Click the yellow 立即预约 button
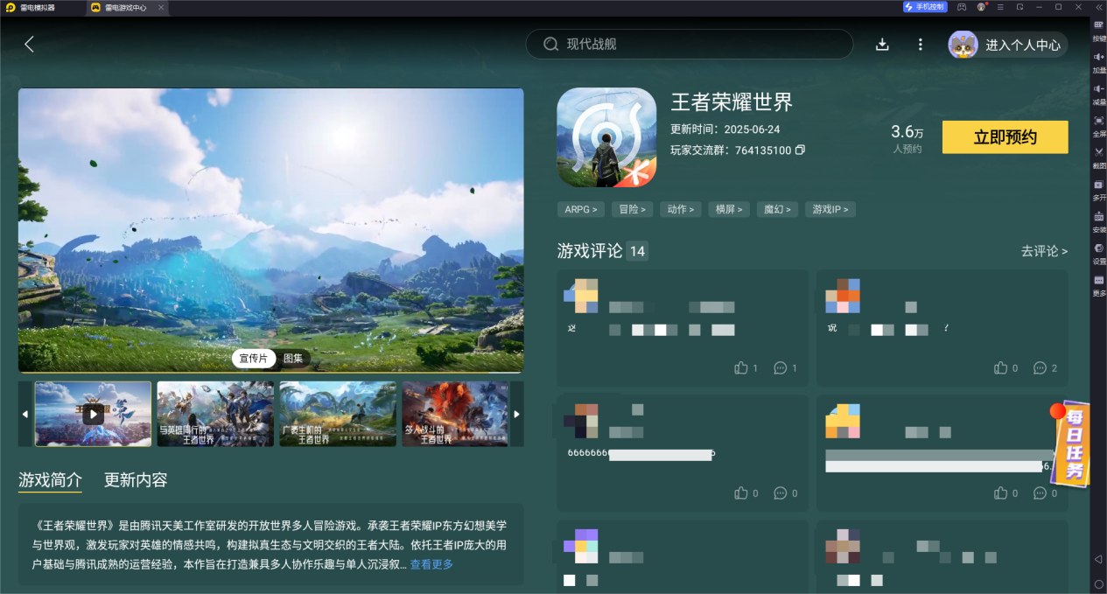The height and width of the screenshot is (594, 1107). click(x=1005, y=137)
